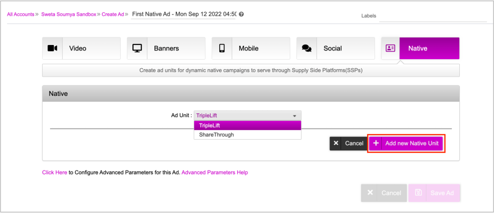Viewport: 494px width, 213px height.
Task: Click the Banners monitor icon
Action: pyautogui.click(x=137, y=48)
